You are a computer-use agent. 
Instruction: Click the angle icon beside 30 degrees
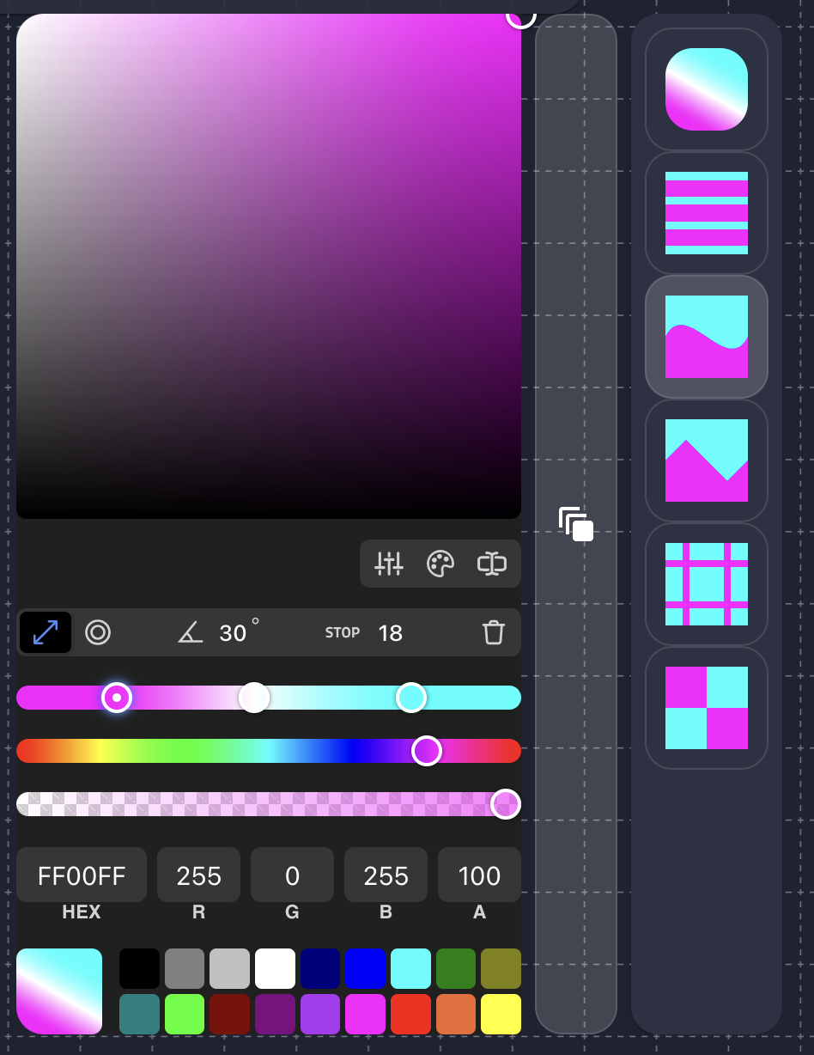tap(190, 632)
